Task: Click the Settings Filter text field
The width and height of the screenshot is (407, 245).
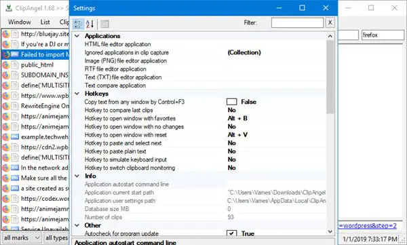Action: [298, 23]
